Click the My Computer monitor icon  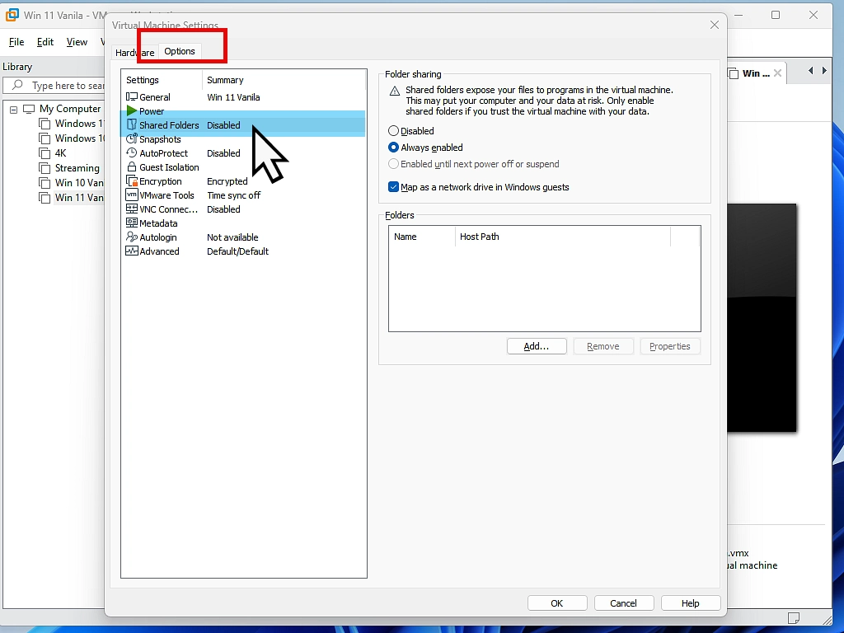pyautogui.click(x=29, y=110)
